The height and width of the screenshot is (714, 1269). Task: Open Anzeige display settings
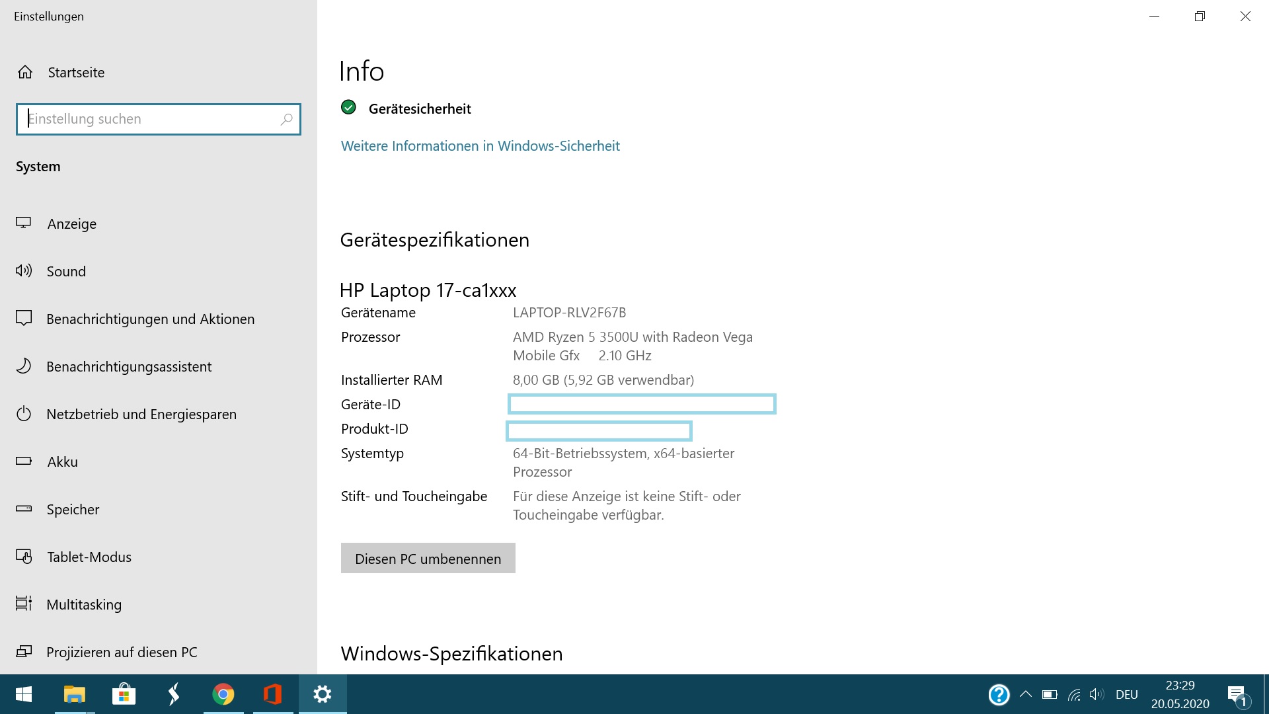71,223
